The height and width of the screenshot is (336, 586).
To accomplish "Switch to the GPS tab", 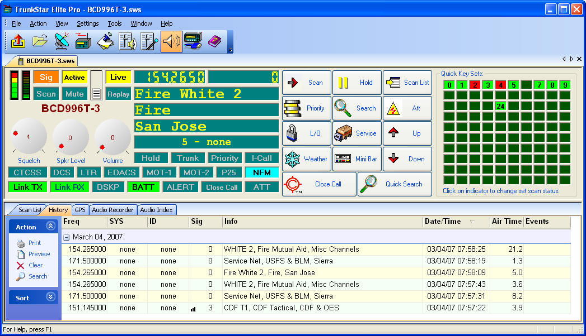I will (x=80, y=210).
